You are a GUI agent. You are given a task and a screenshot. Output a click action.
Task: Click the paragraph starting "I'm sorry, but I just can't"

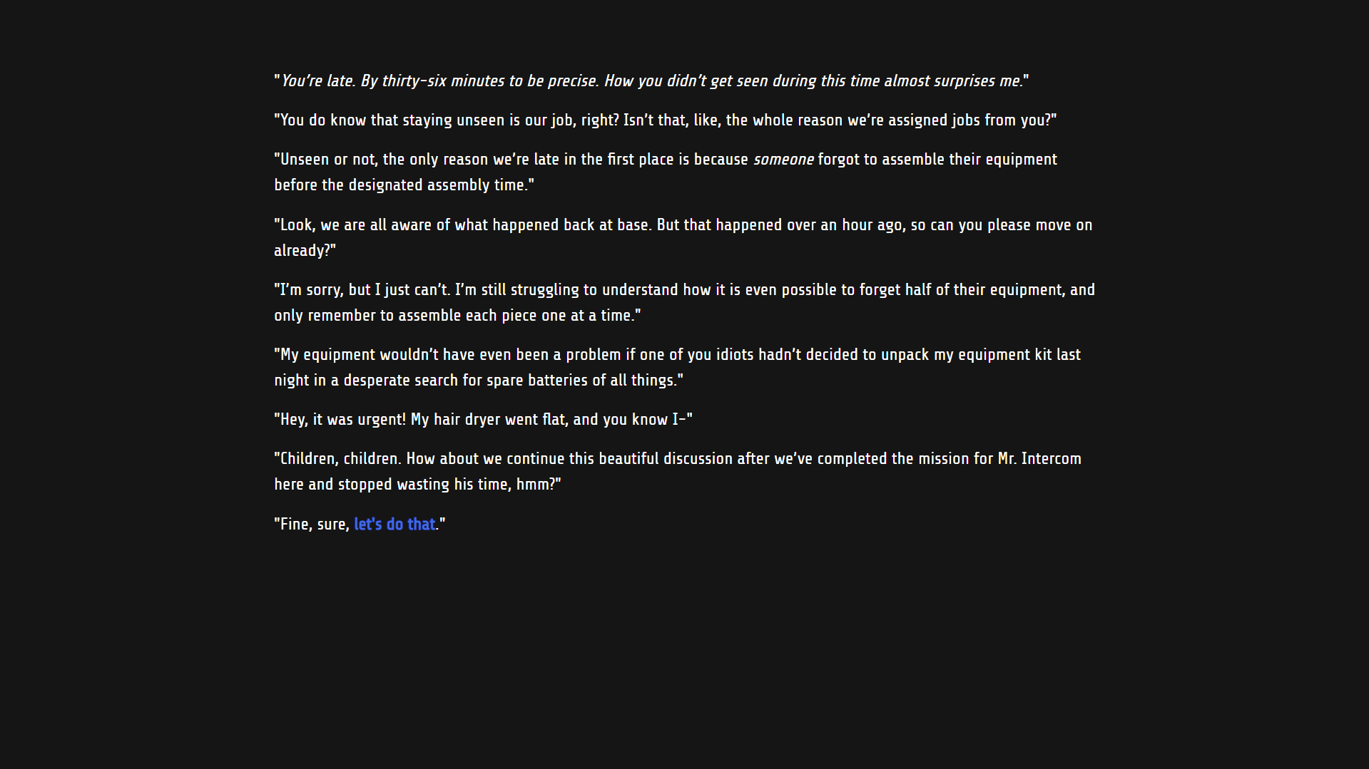coord(685,302)
